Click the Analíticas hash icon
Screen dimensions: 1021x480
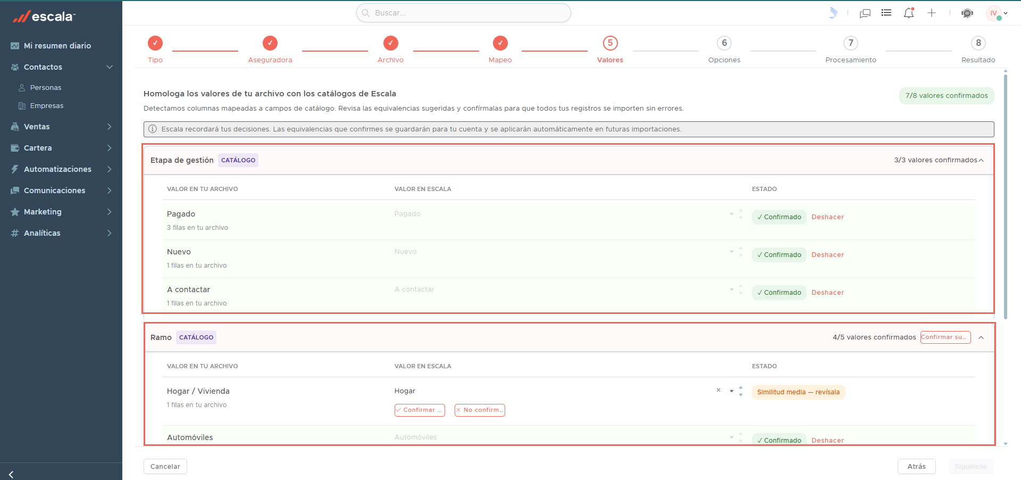[15, 233]
